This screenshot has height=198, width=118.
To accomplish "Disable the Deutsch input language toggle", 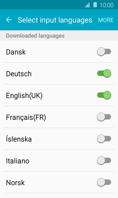I will tap(104, 73).
